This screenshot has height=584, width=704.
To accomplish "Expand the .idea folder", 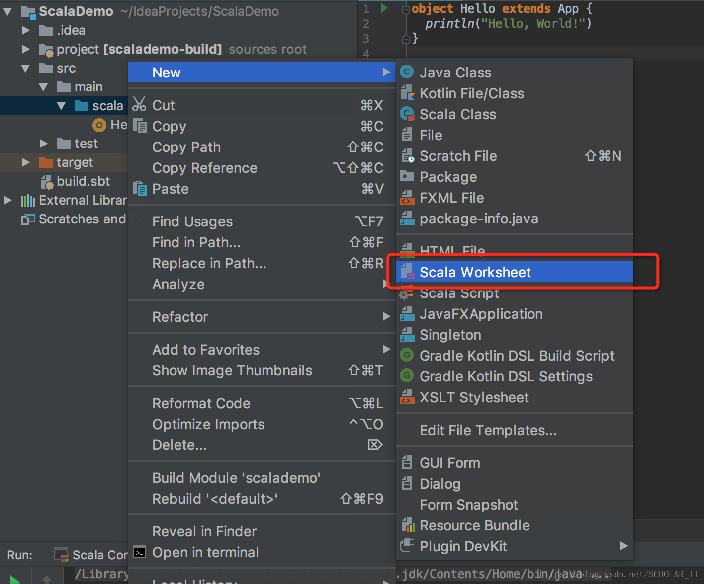I will point(25,30).
